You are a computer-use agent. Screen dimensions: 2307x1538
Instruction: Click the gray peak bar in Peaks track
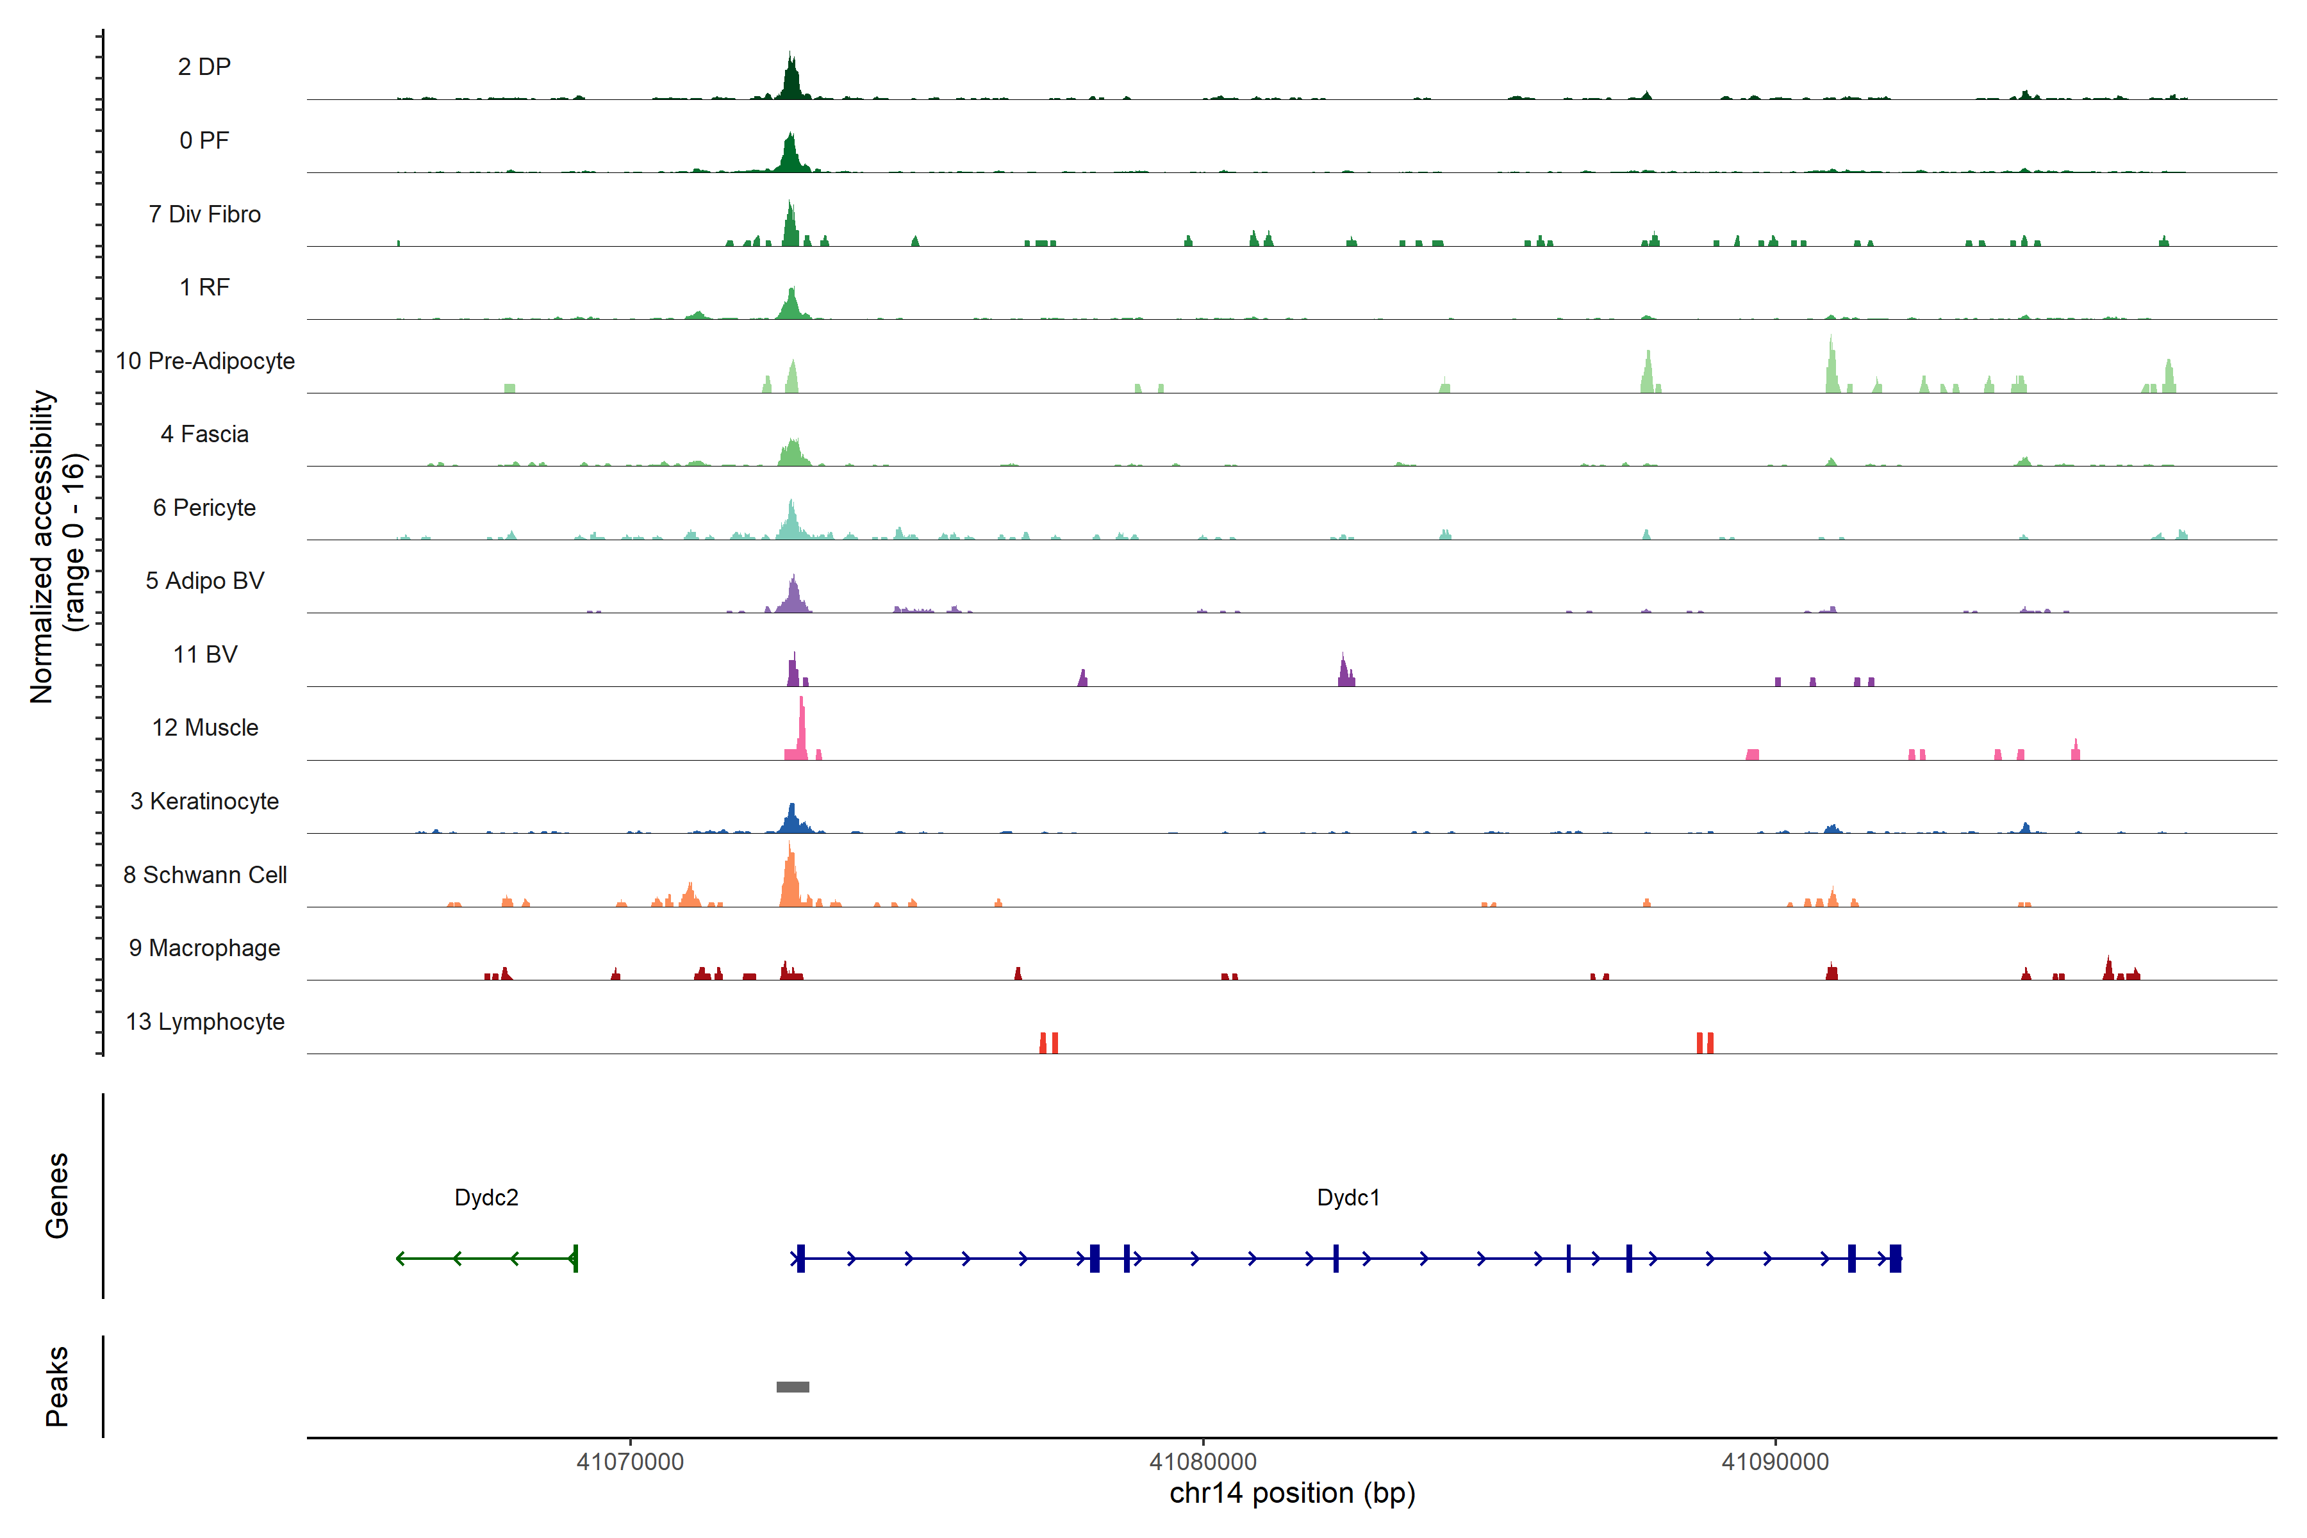click(793, 1386)
